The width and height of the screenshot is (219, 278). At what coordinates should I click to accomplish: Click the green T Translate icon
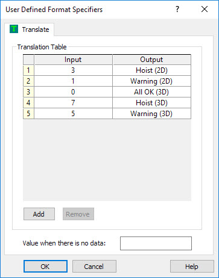14,29
